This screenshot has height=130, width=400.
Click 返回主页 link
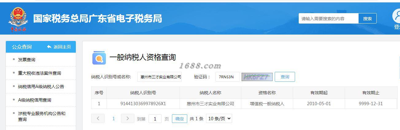(x=62, y=47)
